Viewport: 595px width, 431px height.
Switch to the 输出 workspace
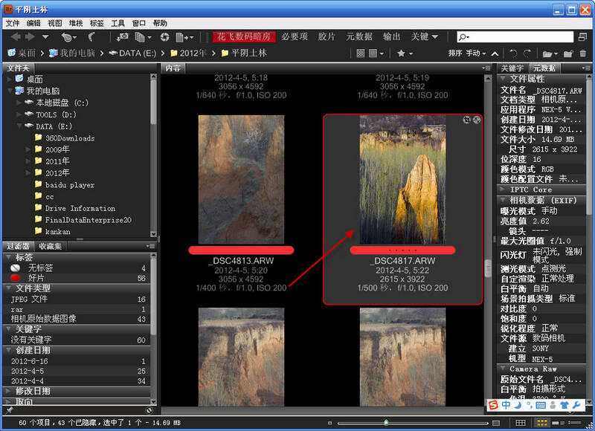pos(392,36)
